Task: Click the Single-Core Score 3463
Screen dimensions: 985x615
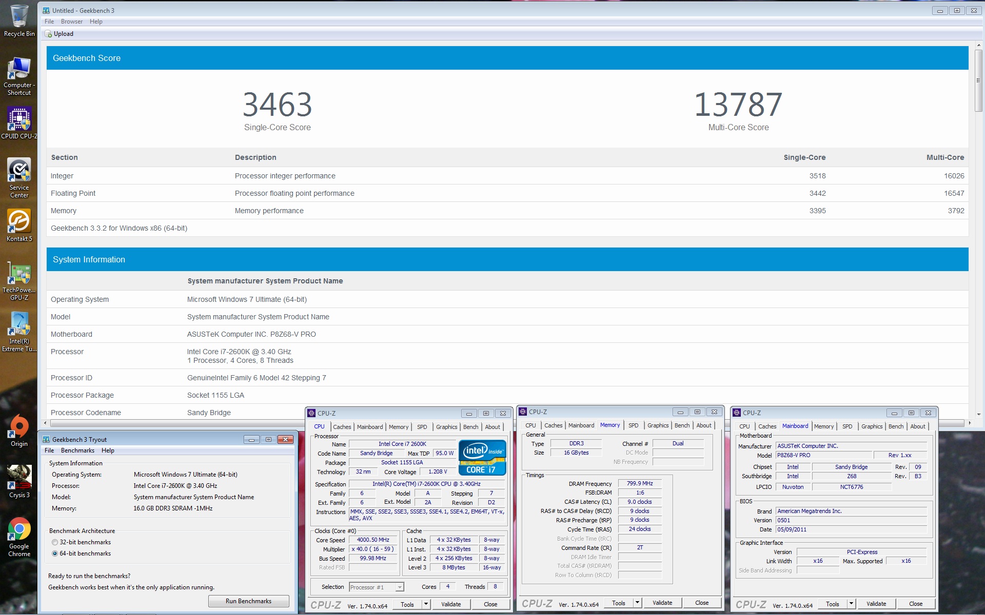Action: 277,105
